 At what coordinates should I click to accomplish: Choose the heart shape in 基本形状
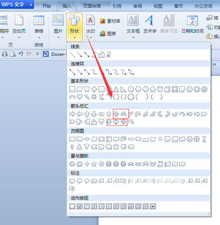[80, 97]
